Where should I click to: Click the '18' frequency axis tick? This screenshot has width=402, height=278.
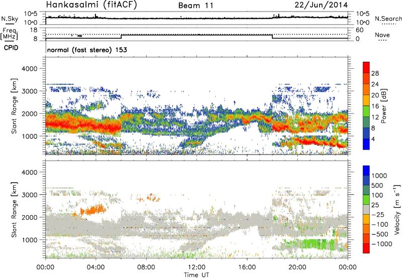(x=34, y=30)
